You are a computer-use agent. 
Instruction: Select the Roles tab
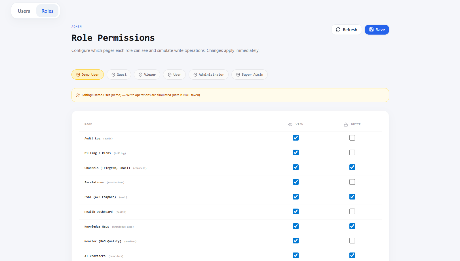tap(47, 11)
